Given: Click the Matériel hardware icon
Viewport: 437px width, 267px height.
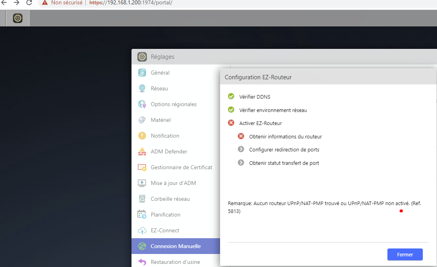Looking at the screenshot, I should [142, 120].
